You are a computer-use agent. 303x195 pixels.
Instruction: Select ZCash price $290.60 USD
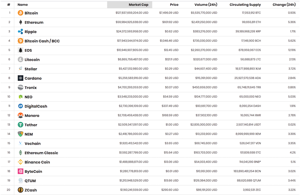tap(170, 190)
